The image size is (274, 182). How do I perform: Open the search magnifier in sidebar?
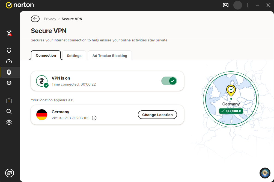click(9, 111)
